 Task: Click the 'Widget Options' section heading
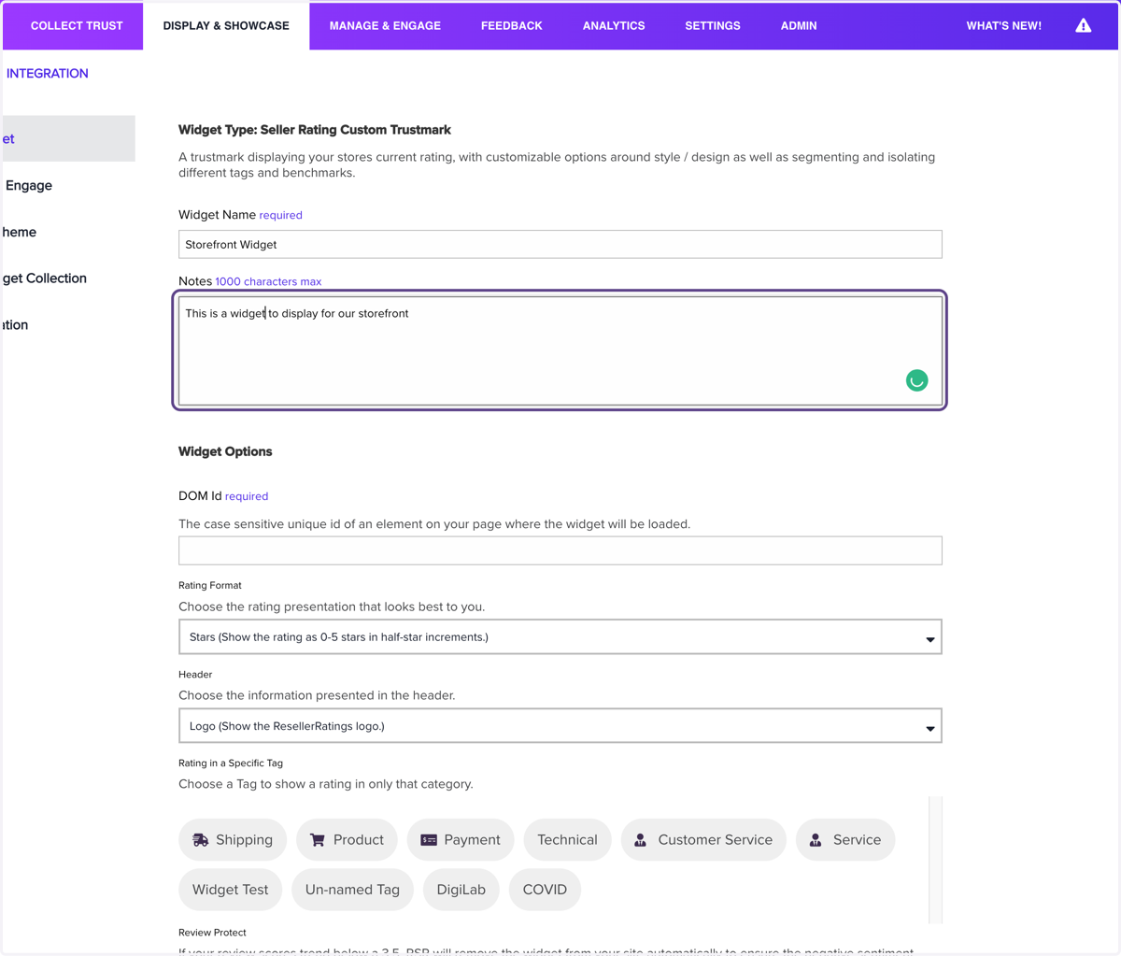coord(225,451)
